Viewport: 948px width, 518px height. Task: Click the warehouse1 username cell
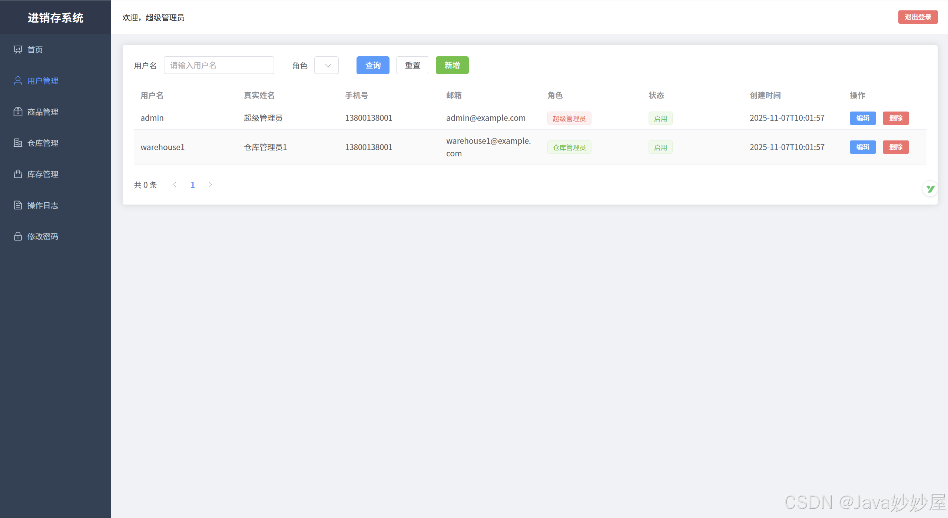(163, 147)
